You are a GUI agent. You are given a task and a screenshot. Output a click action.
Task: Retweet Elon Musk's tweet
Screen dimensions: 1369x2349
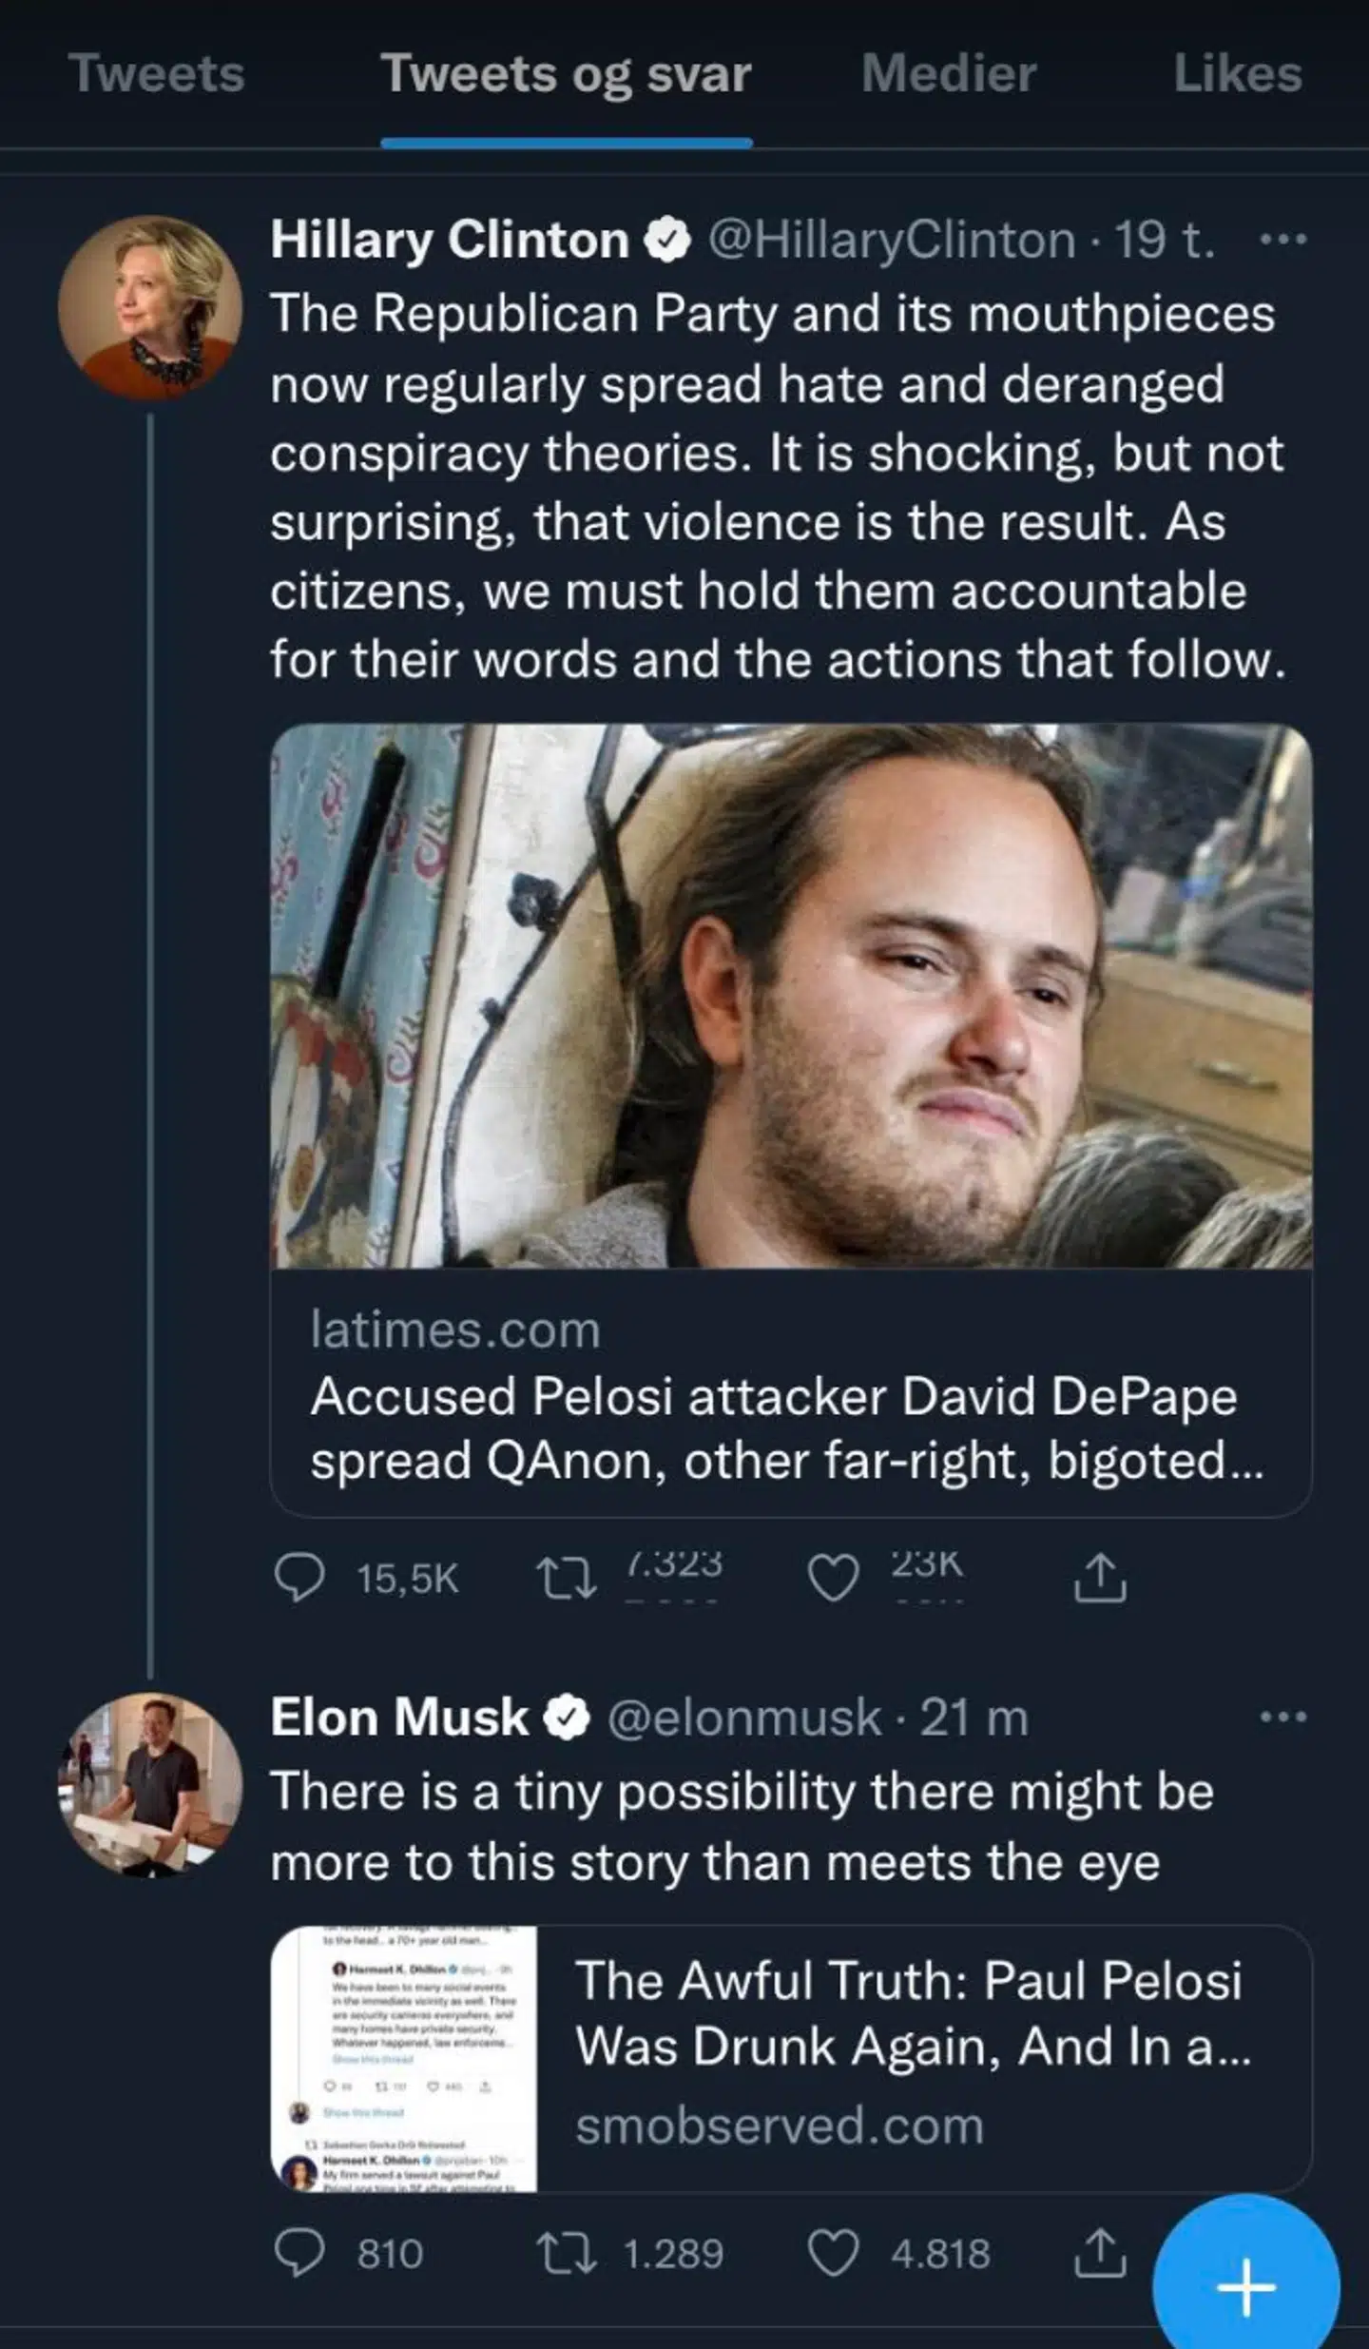pos(567,2254)
